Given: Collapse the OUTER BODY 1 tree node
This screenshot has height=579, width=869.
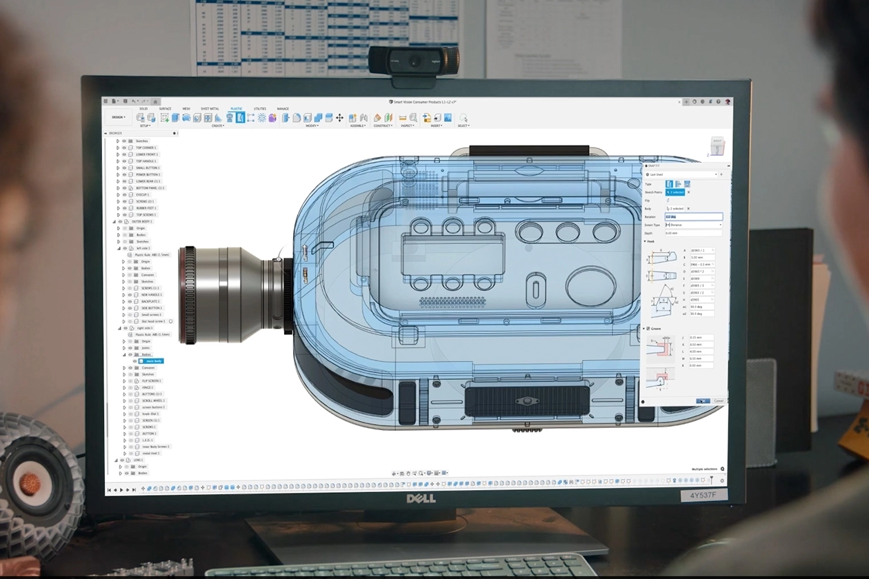Looking at the screenshot, I should pos(115,223).
